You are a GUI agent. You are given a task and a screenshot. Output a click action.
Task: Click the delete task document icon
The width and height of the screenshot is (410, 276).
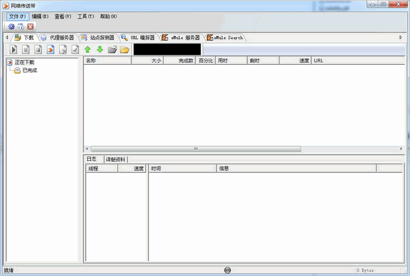tap(63, 49)
